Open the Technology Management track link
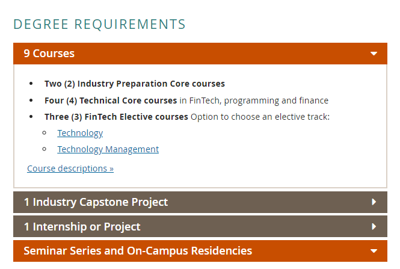Screen dimensions: 400x269 pos(108,149)
